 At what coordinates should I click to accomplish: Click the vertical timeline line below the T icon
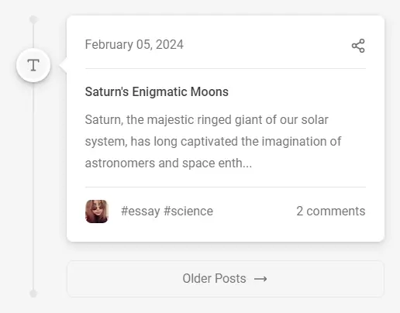click(x=33, y=186)
